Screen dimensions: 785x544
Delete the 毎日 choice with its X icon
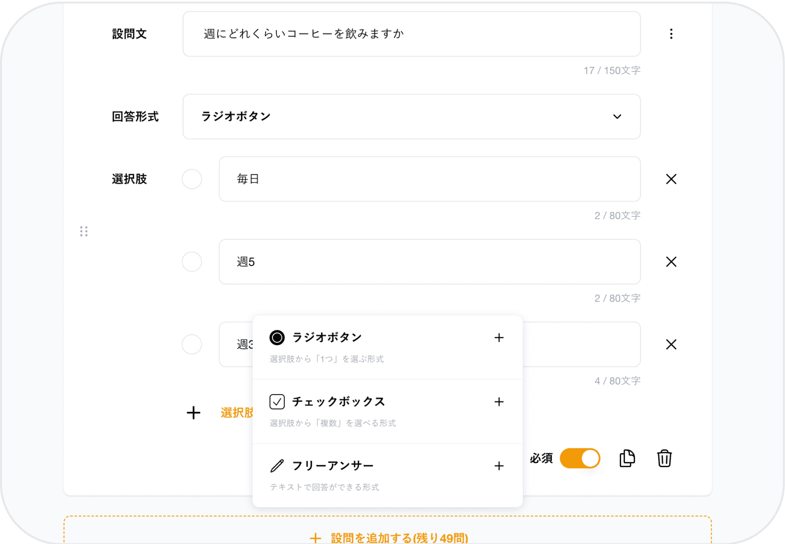point(671,179)
